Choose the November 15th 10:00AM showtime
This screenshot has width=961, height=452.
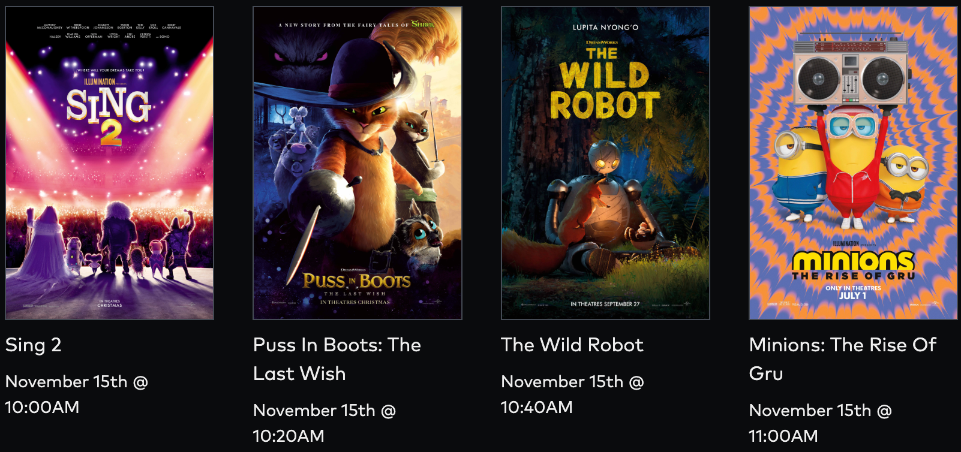[77, 394]
